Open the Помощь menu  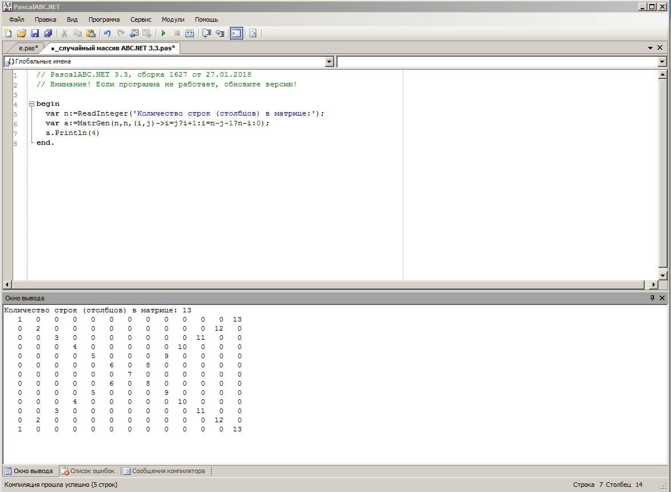coord(207,19)
